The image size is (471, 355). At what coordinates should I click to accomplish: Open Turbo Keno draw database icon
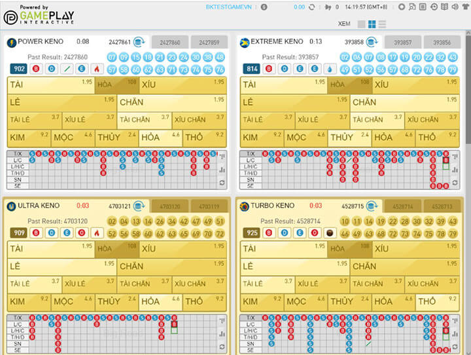tap(372, 206)
